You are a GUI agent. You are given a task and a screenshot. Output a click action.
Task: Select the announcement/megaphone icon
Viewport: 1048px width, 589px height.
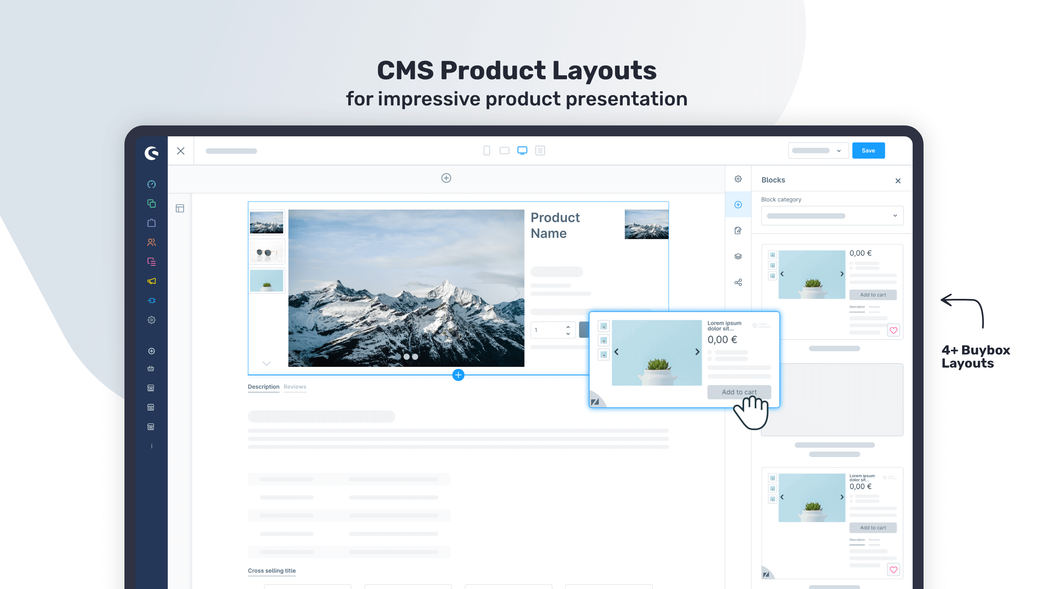pos(152,281)
